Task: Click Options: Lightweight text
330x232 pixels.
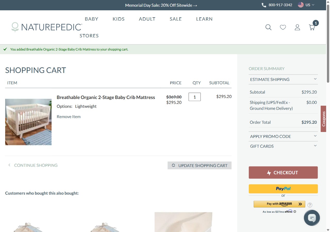Action: pos(77,106)
